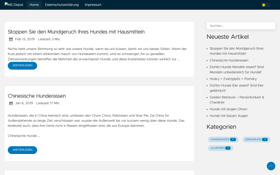The width and height of the screenshot is (280, 175).
Task: Click the MS Depot logo
Action: pyautogui.click(x=14, y=5)
